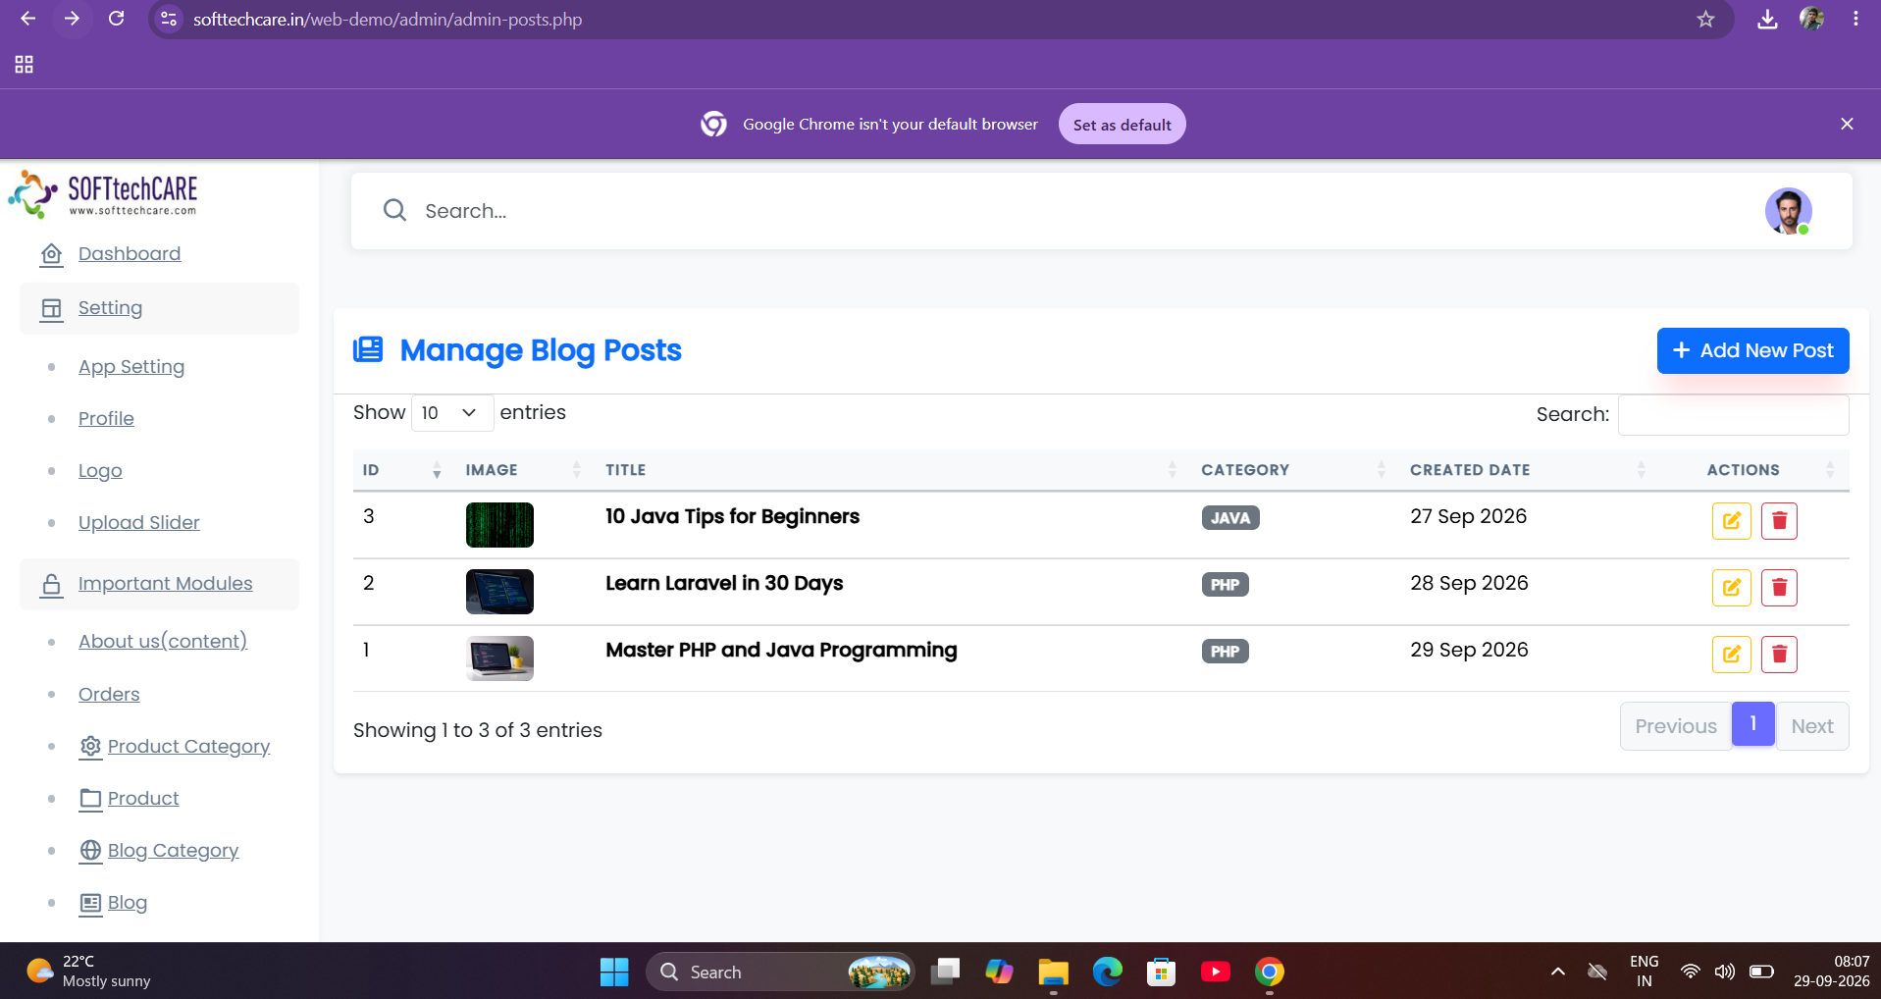Sort the table by Title column
The width and height of the screenshot is (1881, 999).
892,470
